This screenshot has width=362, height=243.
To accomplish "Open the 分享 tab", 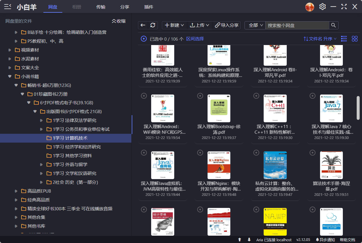I will point(125,7).
